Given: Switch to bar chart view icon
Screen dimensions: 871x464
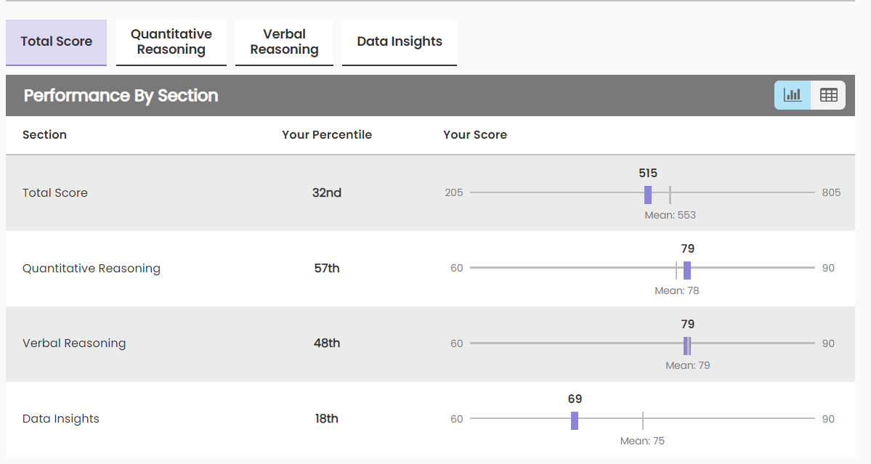Looking at the screenshot, I should coord(793,95).
